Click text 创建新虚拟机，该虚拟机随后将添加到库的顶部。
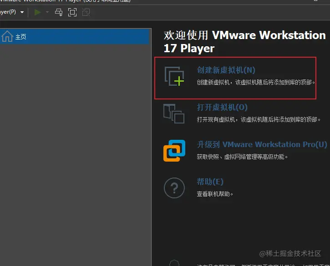The width and height of the screenshot is (330, 266). (256, 82)
